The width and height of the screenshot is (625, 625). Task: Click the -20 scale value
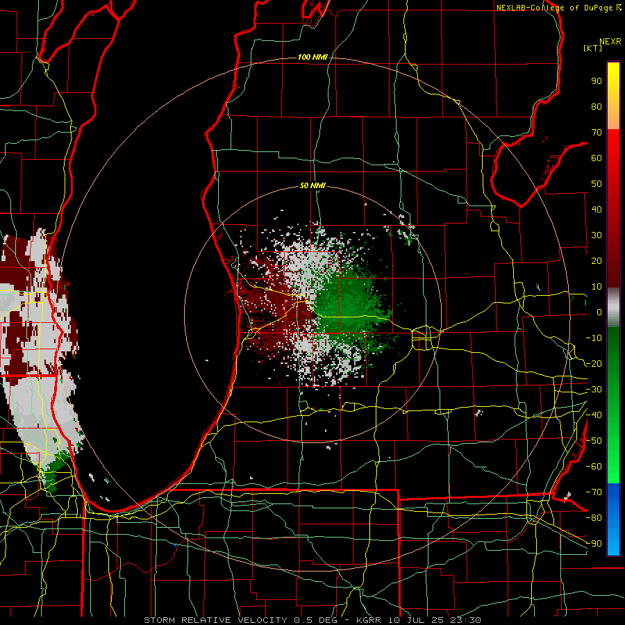(x=594, y=364)
